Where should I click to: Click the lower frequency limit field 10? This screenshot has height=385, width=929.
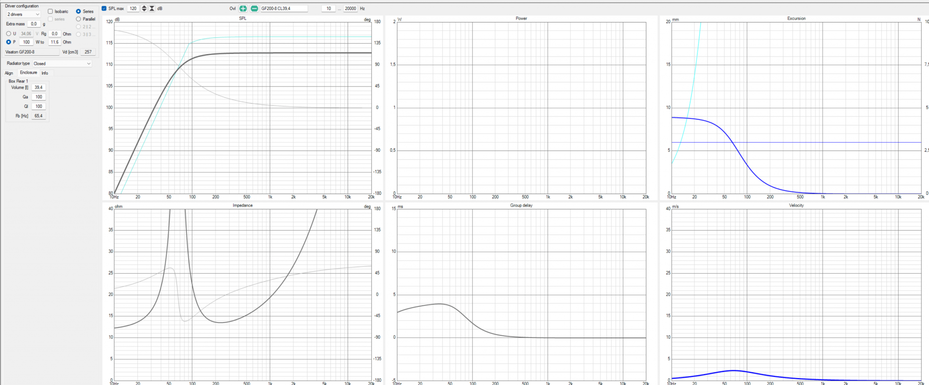(328, 9)
